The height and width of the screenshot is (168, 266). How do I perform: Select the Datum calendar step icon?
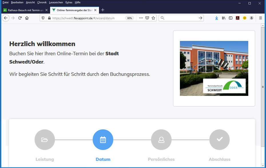pos(103,140)
